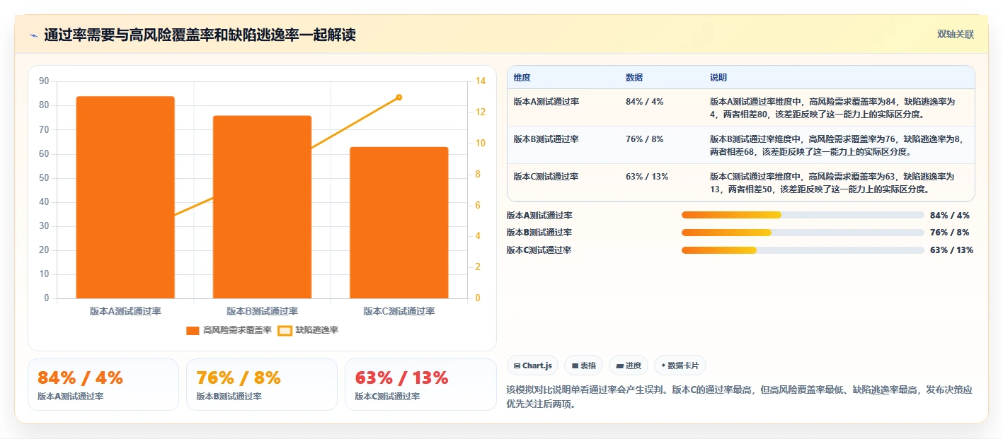Click the summary paragraph starting 该模拟对比说明
Screen dimensions: 1003x439
[x=740, y=397]
